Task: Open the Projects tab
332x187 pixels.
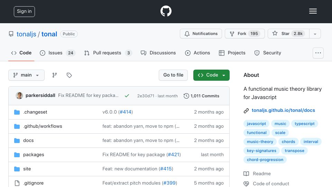Action: pyautogui.click(x=232, y=53)
